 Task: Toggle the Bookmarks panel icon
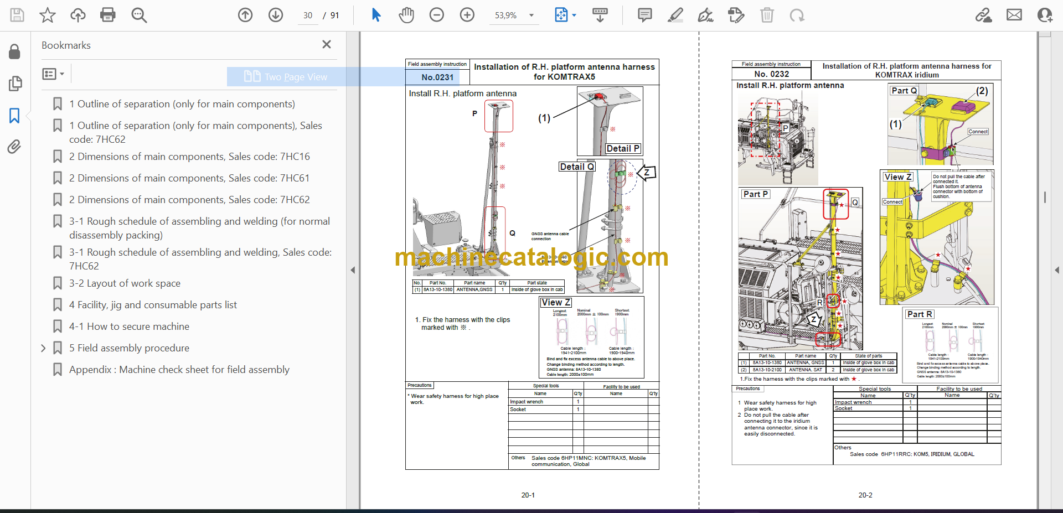click(x=14, y=115)
